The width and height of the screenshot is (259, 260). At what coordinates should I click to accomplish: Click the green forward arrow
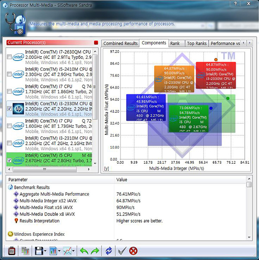95,251
